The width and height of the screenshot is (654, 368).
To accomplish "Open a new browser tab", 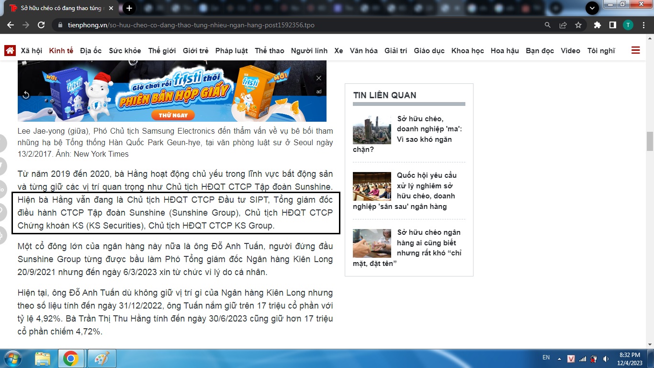I will click(129, 8).
